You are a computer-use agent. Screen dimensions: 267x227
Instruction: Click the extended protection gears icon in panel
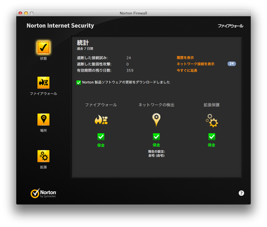click(211, 121)
